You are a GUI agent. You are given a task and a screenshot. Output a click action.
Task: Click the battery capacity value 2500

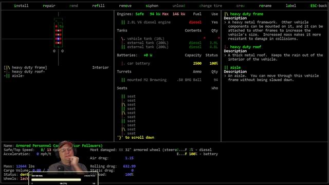pos(197,63)
